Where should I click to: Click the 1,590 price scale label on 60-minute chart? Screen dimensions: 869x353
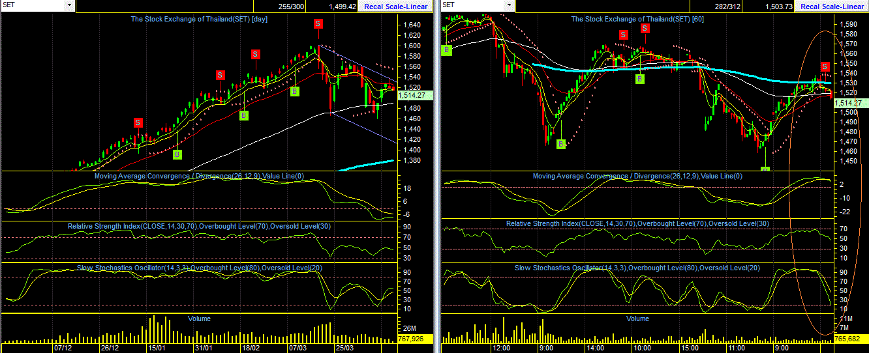coord(849,24)
